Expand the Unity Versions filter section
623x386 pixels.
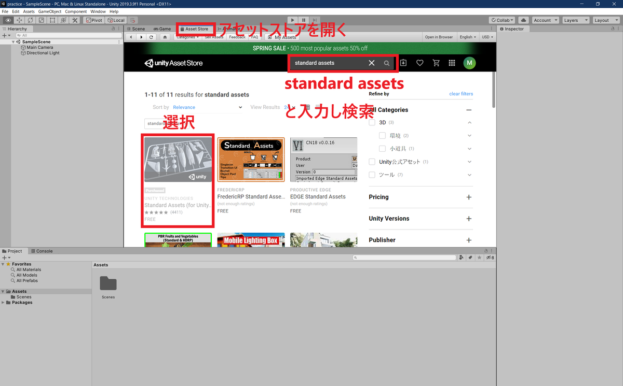(469, 219)
